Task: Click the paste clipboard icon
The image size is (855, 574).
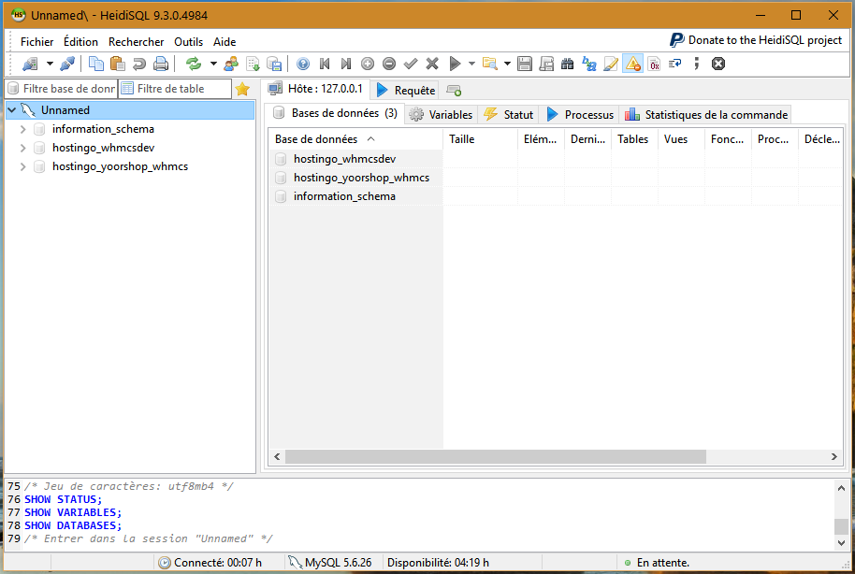Action: [117, 64]
